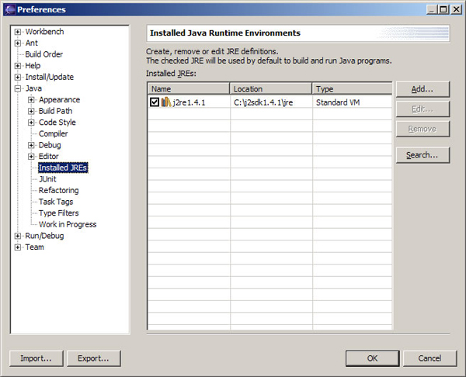Open the Compiler preference page
Screen dimensions: 466x377
[x=53, y=133]
